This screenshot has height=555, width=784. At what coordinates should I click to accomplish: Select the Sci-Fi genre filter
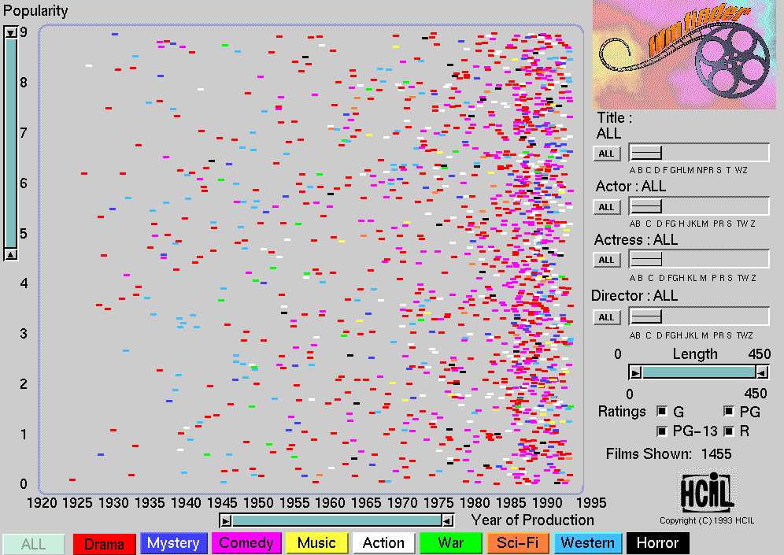click(x=517, y=543)
